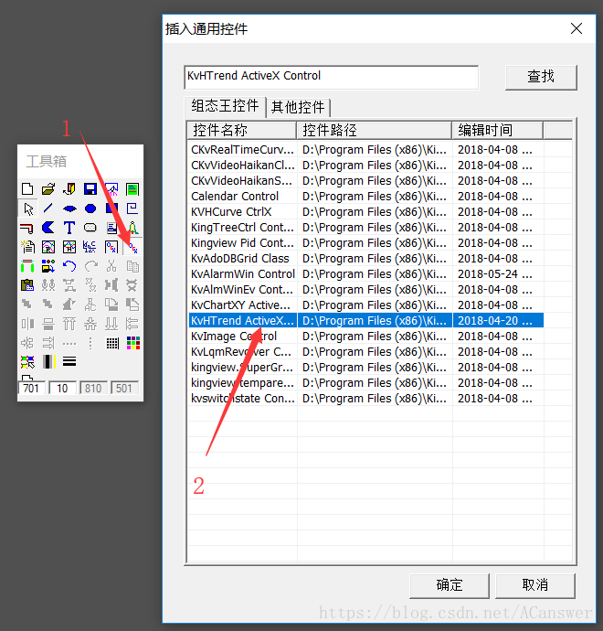Select the blue T text tool
Viewport: 603px width, 631px height.
pos(69,228)
